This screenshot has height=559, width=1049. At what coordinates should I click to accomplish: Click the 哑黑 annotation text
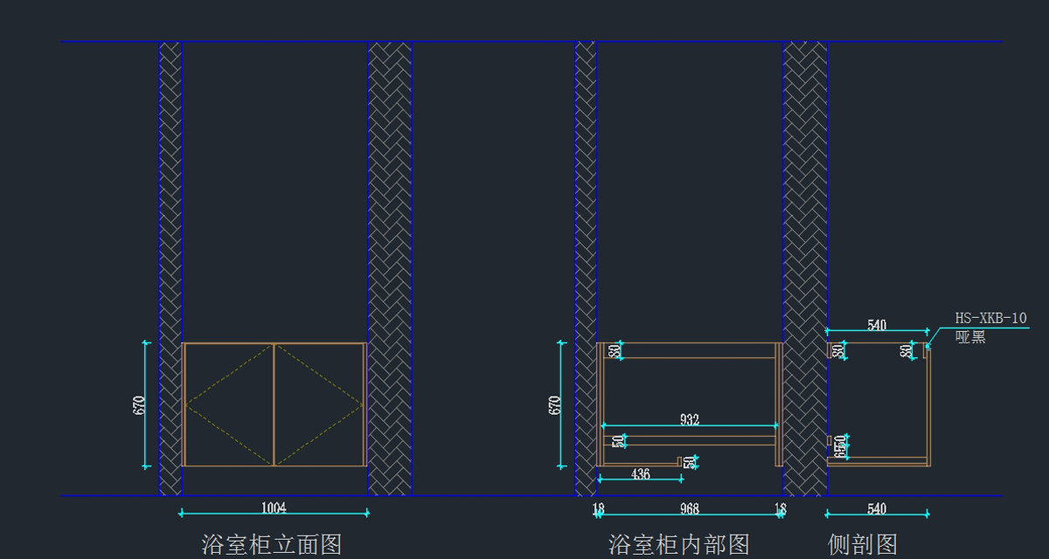[970, 337]
